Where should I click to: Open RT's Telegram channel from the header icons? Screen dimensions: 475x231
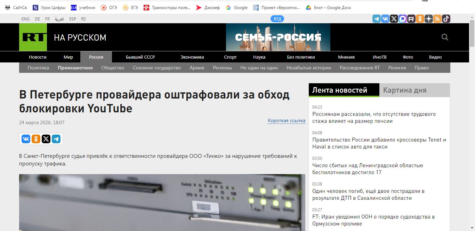click(x=377, y=19)
